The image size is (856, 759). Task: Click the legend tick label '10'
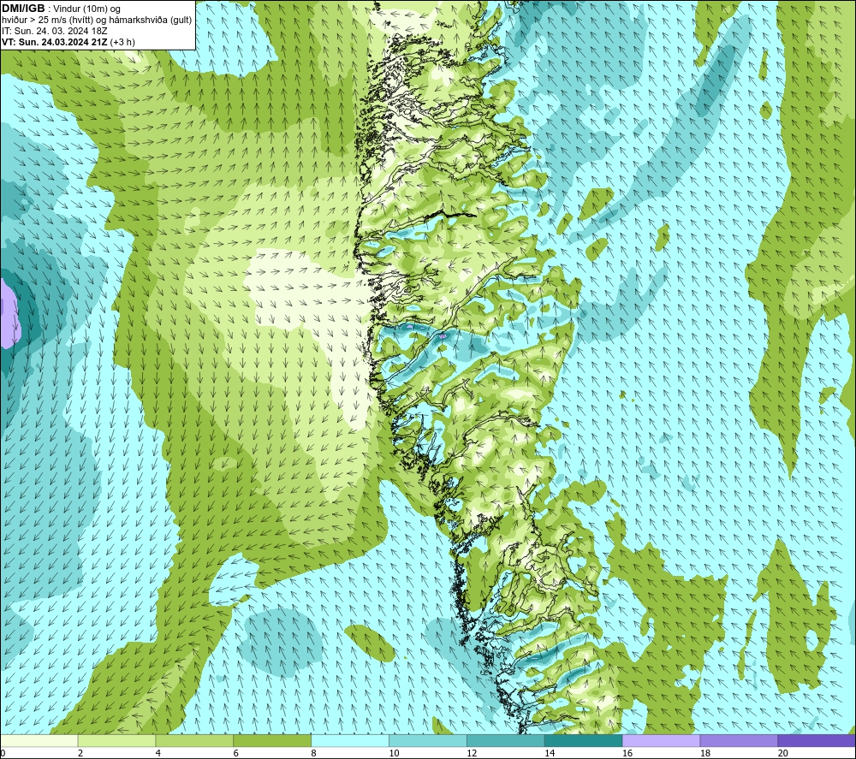tap(394, 753)
